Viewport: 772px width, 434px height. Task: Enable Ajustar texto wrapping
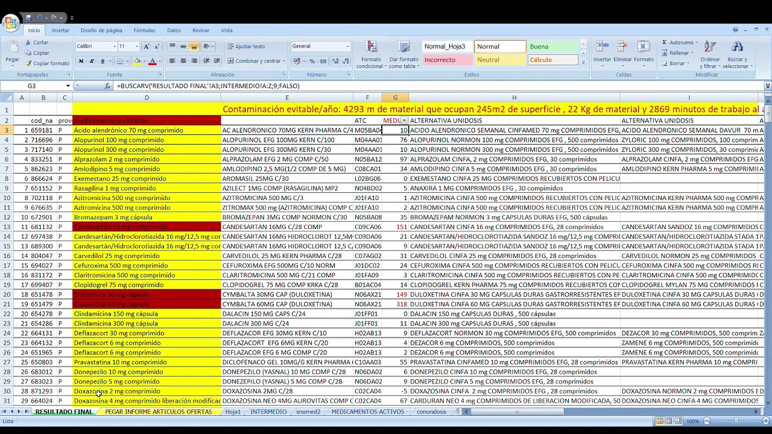pos(246,46)
